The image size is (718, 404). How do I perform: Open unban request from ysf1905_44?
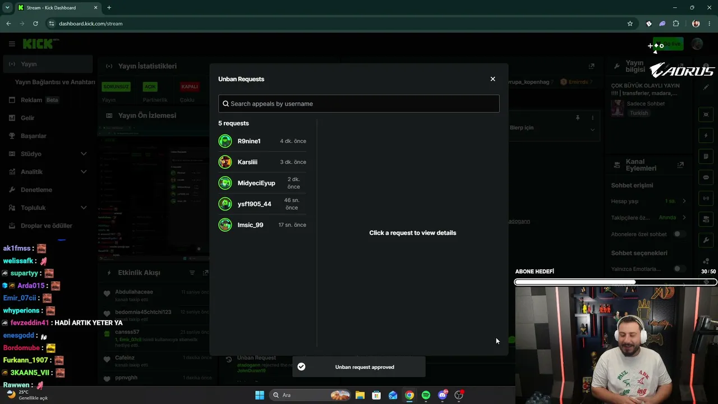[x=263, y=204]
